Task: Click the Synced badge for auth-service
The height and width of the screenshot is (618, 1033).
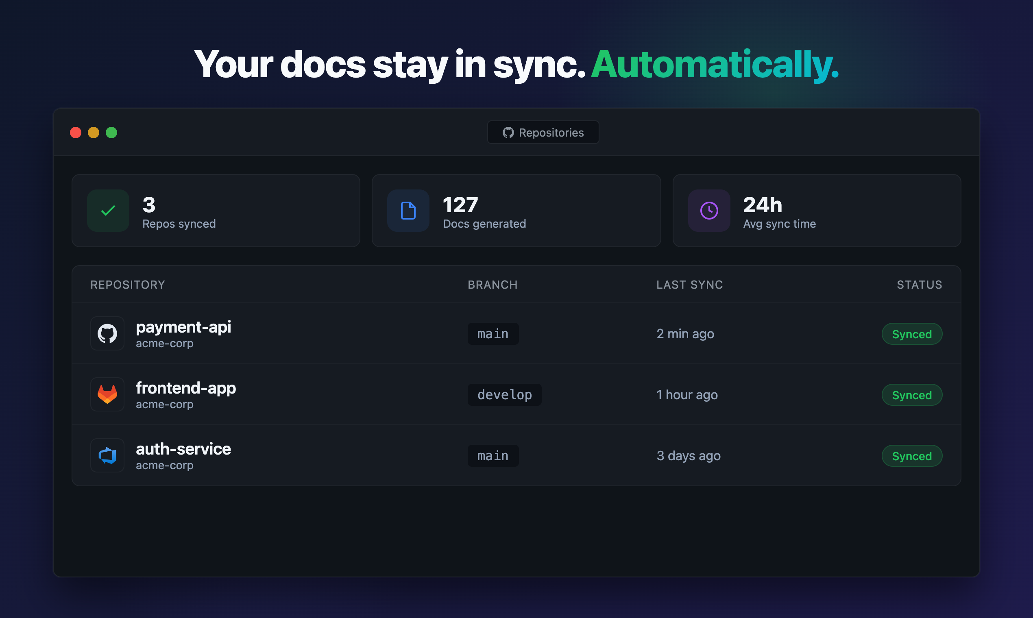Action: tap(912, 455)
